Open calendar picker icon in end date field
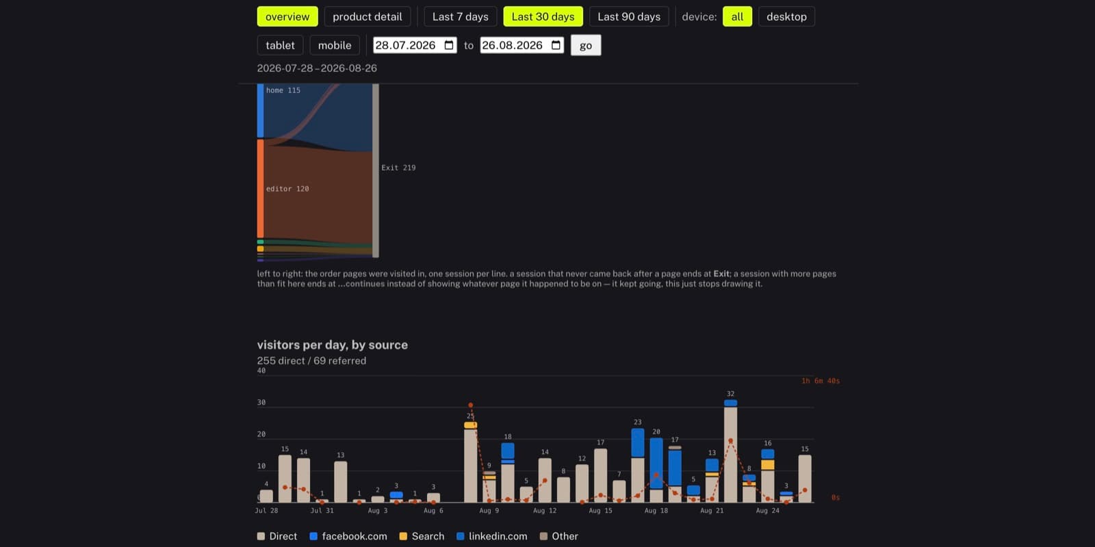Screen dimensions: 1095x547 [x=556, y=45]
